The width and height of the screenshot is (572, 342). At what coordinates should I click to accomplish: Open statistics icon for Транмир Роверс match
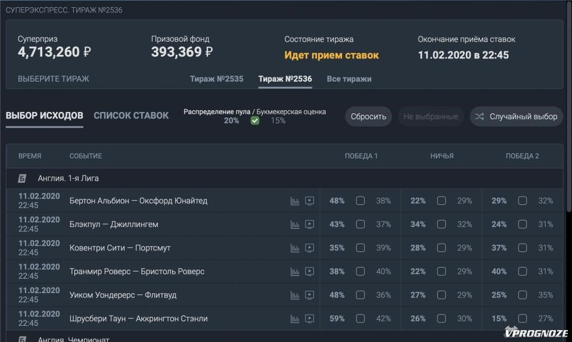[295, 272]
